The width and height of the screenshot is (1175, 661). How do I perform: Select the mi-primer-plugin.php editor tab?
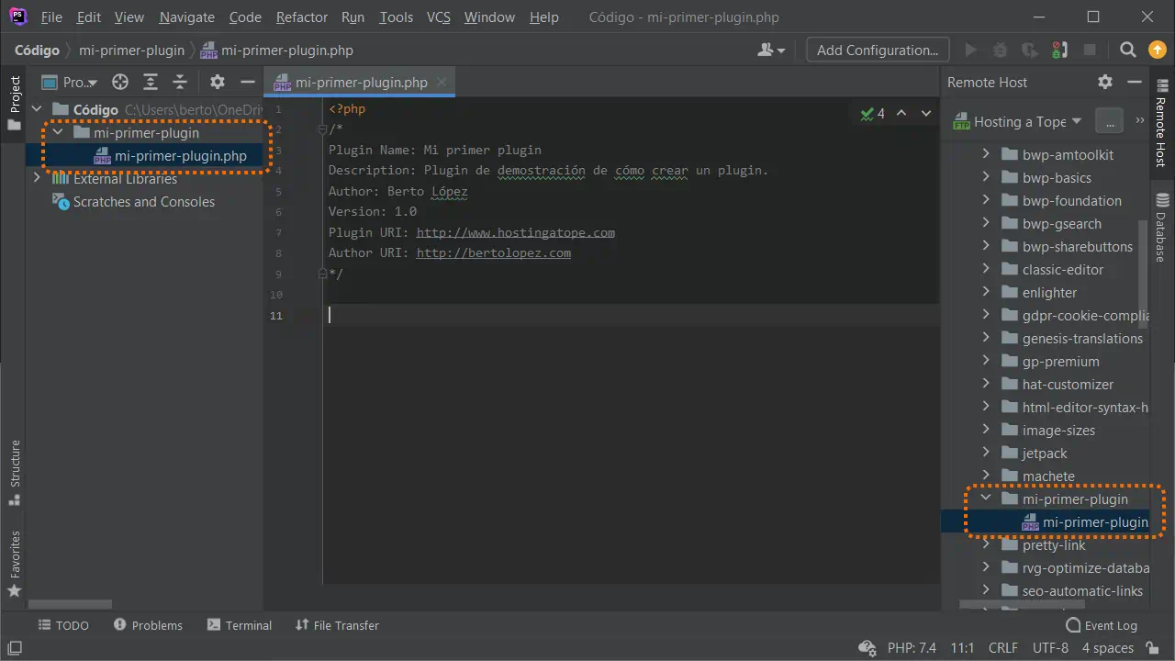[360, 82]
